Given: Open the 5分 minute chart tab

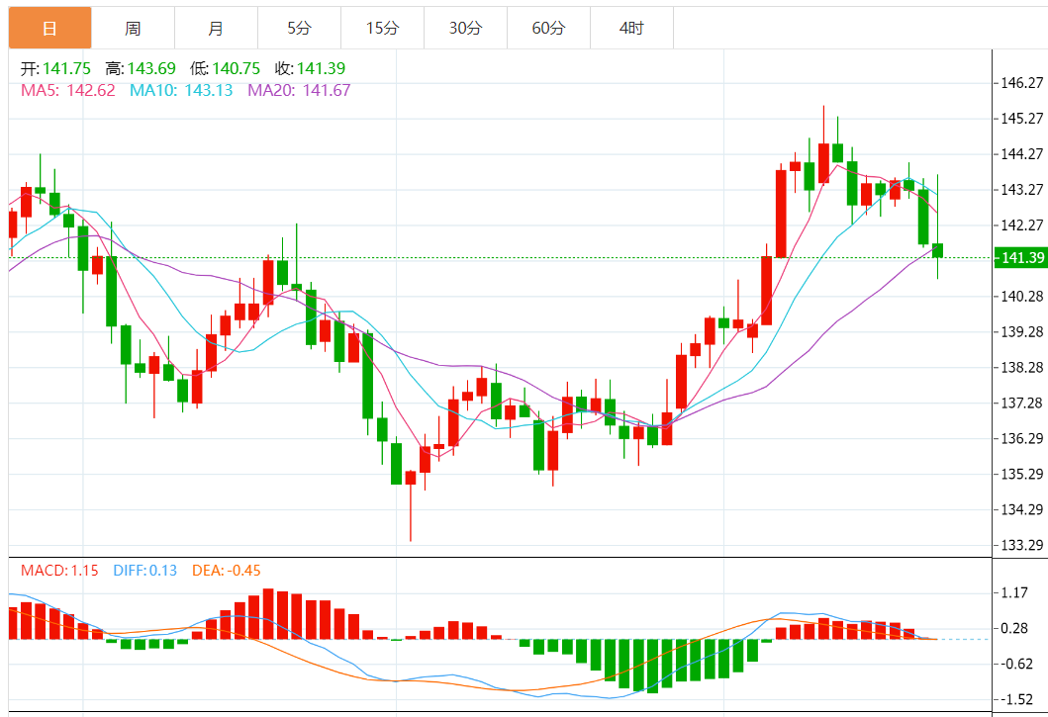Looking at the screenshot, I should point(300,28).
